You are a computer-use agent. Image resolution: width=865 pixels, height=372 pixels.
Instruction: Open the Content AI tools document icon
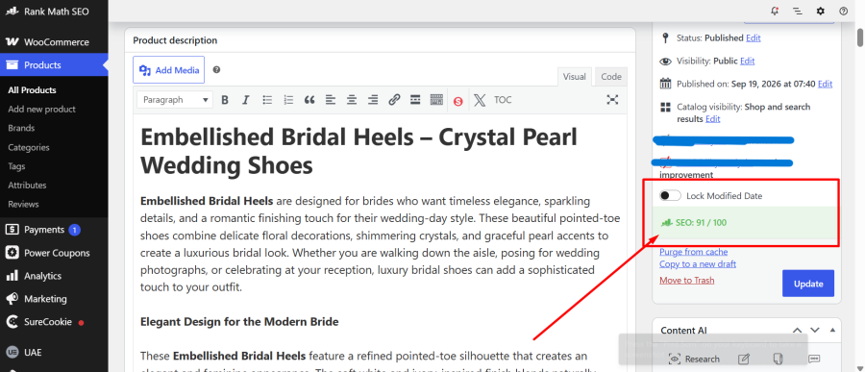pos(778,359)
